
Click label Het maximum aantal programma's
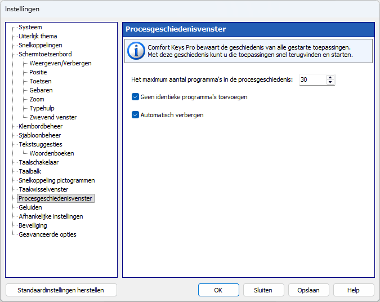point(212,79)
